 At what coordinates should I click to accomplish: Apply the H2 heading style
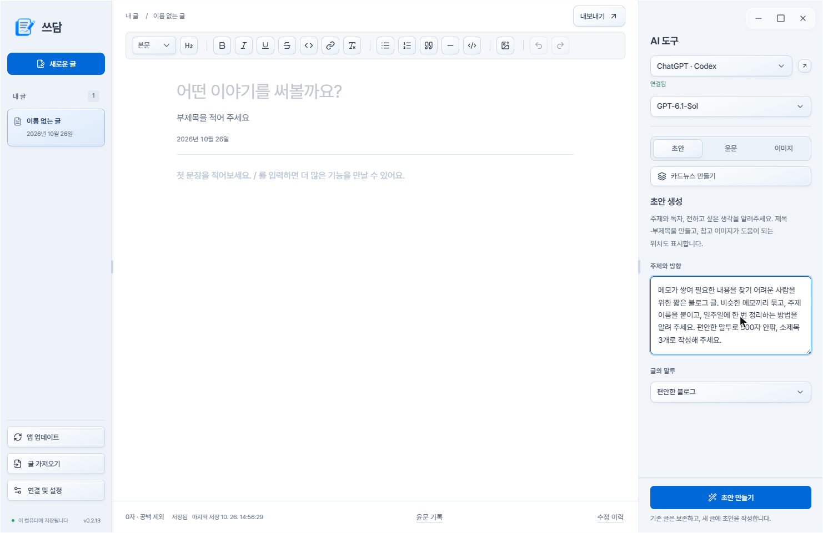tap(189, 45)
